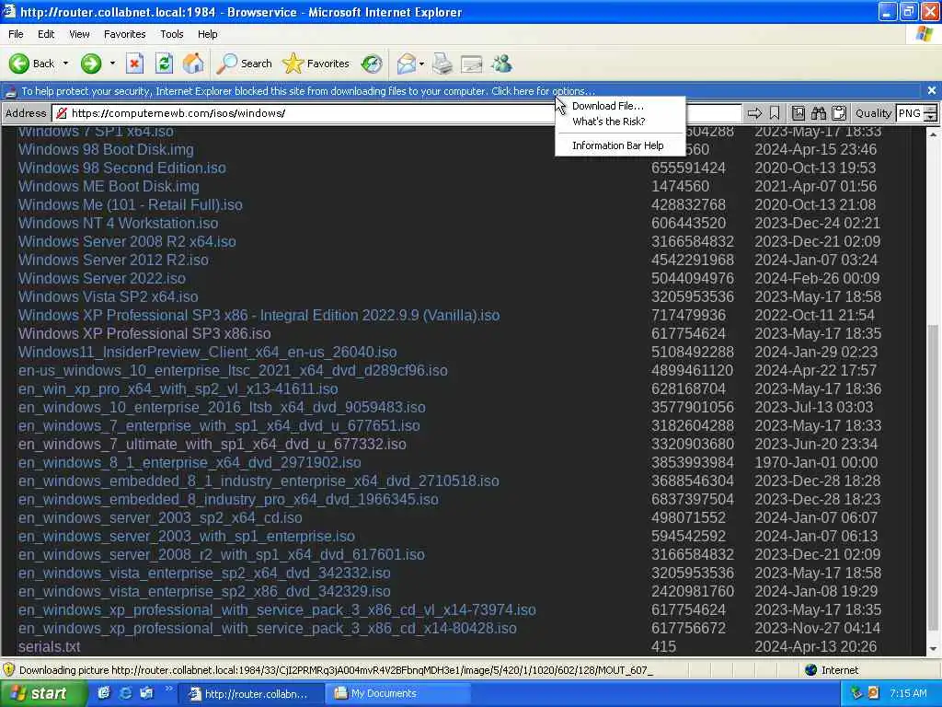This screenshot has height=707, width=942.
Task: Decrease Quality with the down stepper arrow
Action: [931, 117]
